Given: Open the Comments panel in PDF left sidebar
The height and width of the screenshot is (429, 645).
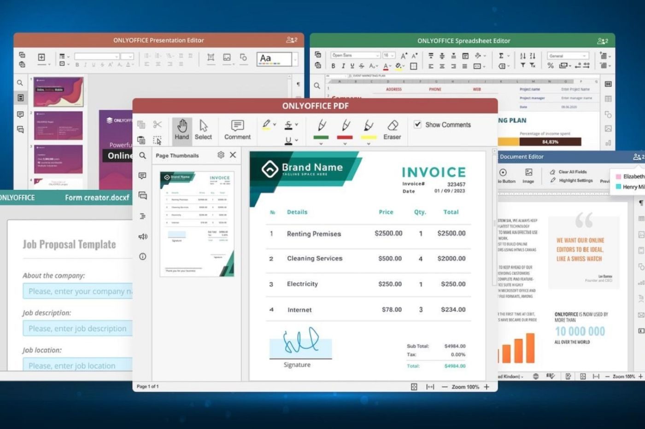Looking at the screenshot, I should [143, 176].
